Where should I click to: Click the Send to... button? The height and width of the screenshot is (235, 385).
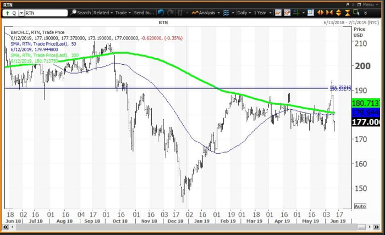point(144,13)
